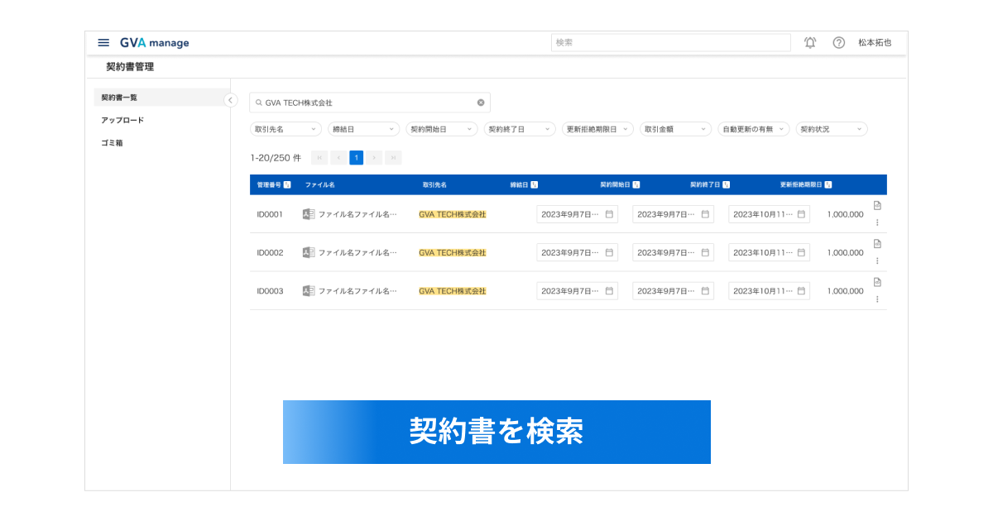Expand the 締結日 filter dropdown
Screen dimensions: 993x521
click(363, 129)
